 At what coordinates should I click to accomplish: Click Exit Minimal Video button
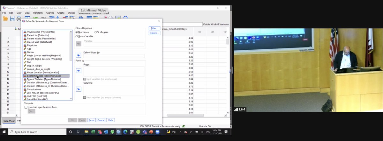(93, 10)
